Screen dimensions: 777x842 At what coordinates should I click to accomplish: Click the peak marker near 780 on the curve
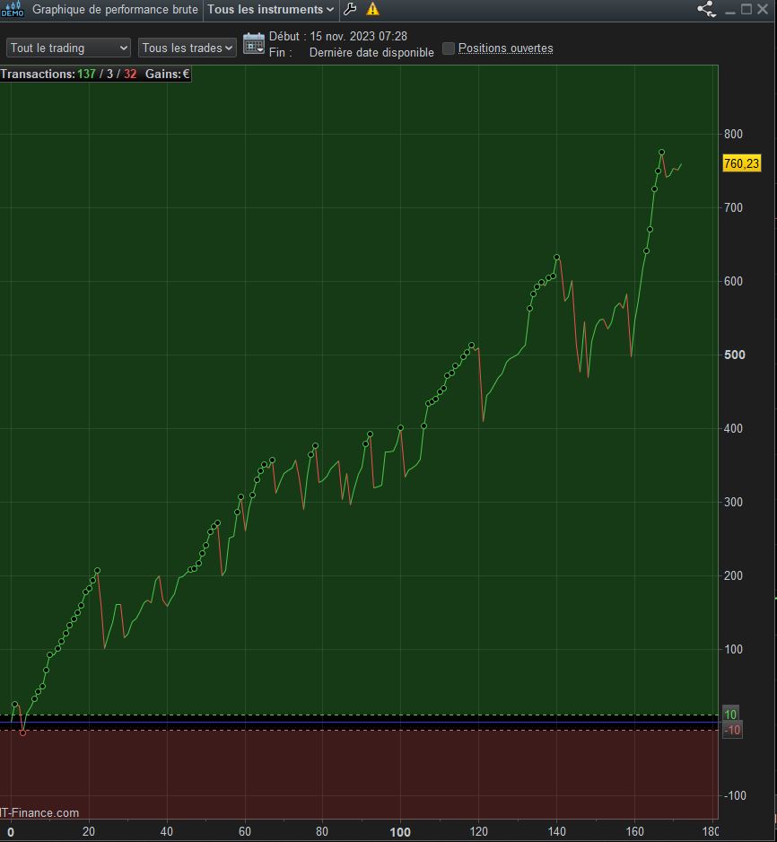coord(661,153)
